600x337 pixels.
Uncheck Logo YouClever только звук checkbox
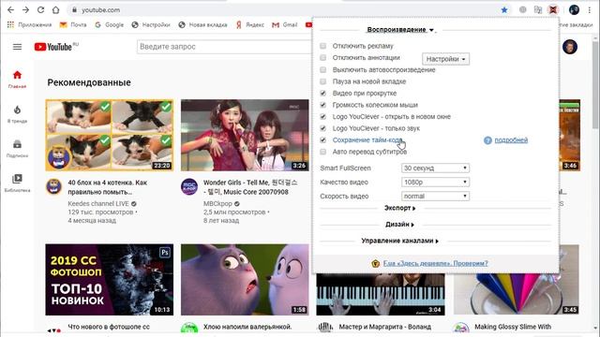[x=322, y=128]
